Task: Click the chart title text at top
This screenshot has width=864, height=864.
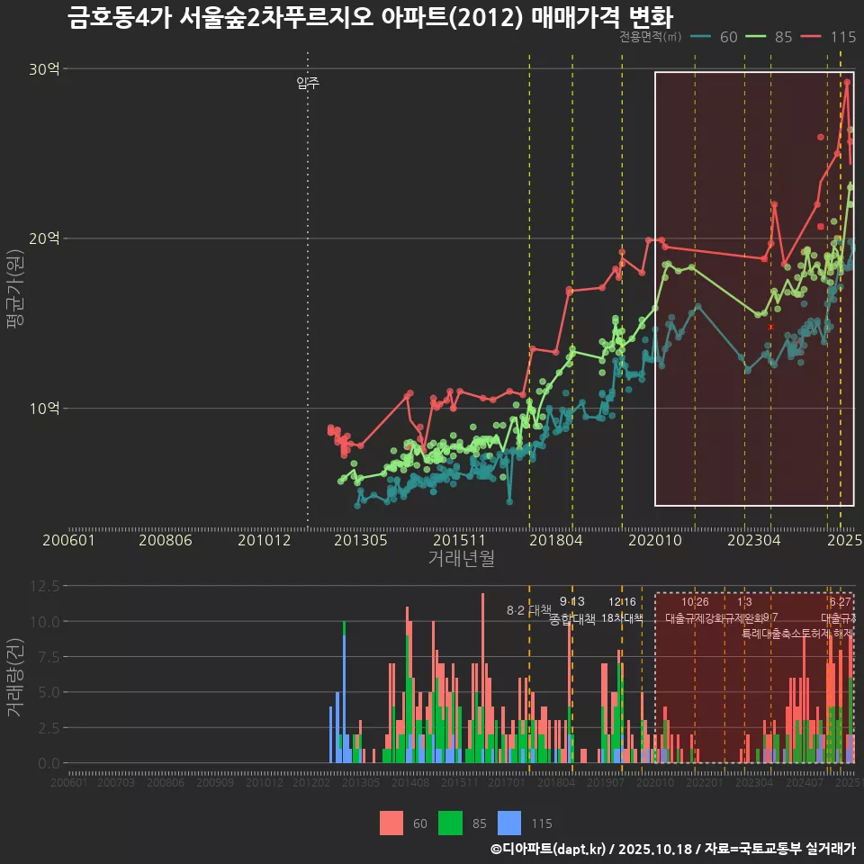Action: (x=370, y=17)
